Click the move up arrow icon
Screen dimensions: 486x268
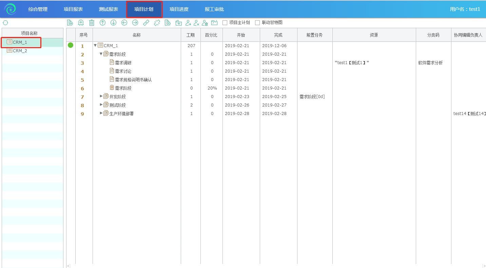coord(102,23)
